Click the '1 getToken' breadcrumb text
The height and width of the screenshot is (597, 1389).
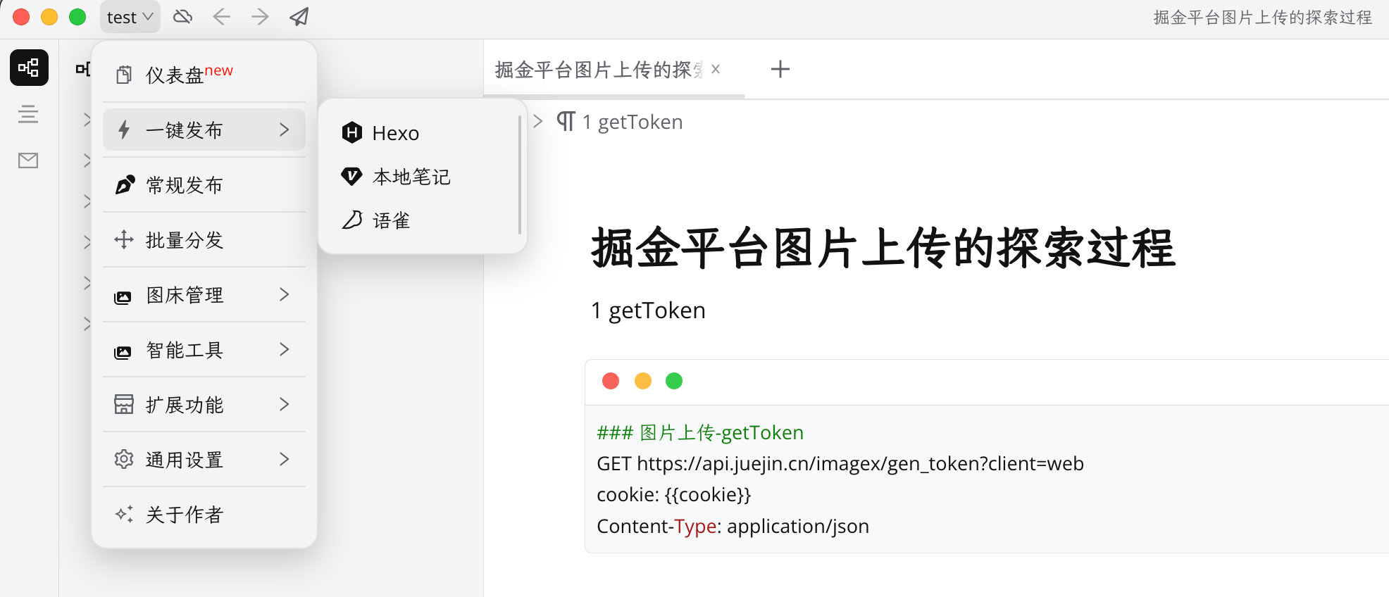point(633,122)
